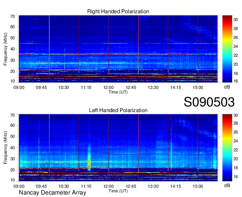242x197 pixels.
Task: Click the 10 MHz tick of the right-handed plot
Action: [x=12, y=81]
